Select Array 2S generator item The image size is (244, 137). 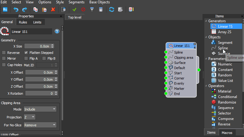[x=224, y=32]
